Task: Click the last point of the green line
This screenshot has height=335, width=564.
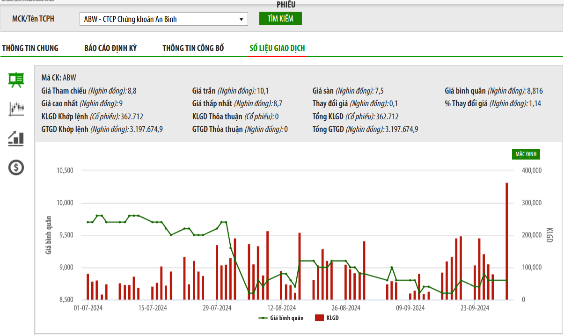Action: (x=506, y=280)
